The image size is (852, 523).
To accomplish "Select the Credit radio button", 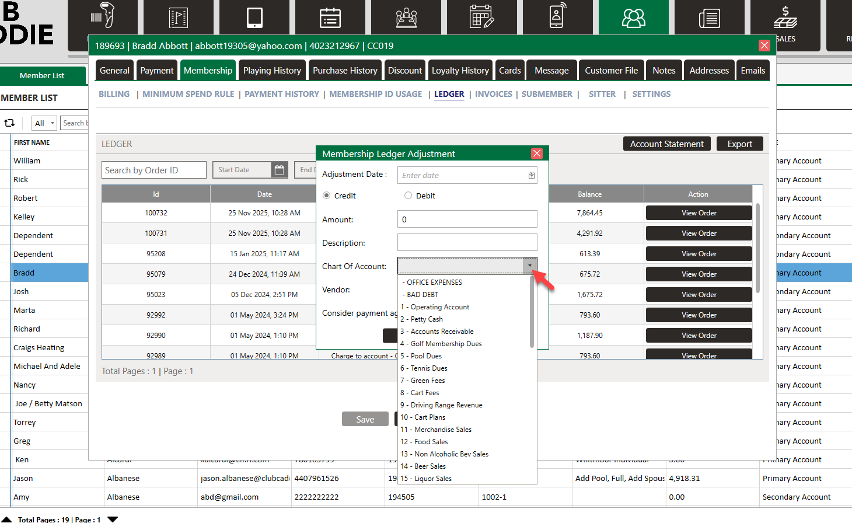I will (327, 196).
